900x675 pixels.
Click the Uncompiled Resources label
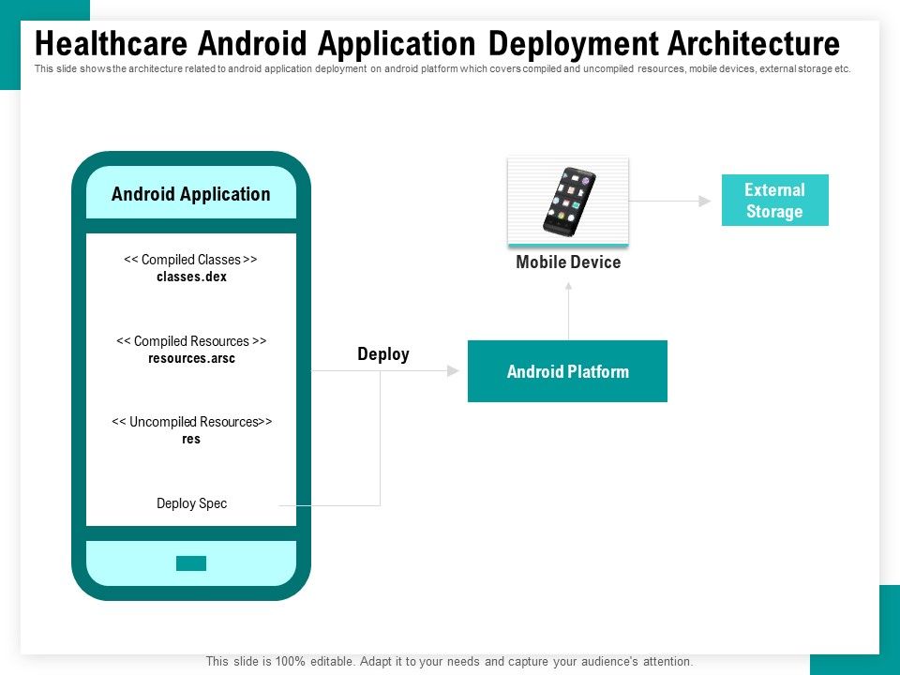[191, 422]
